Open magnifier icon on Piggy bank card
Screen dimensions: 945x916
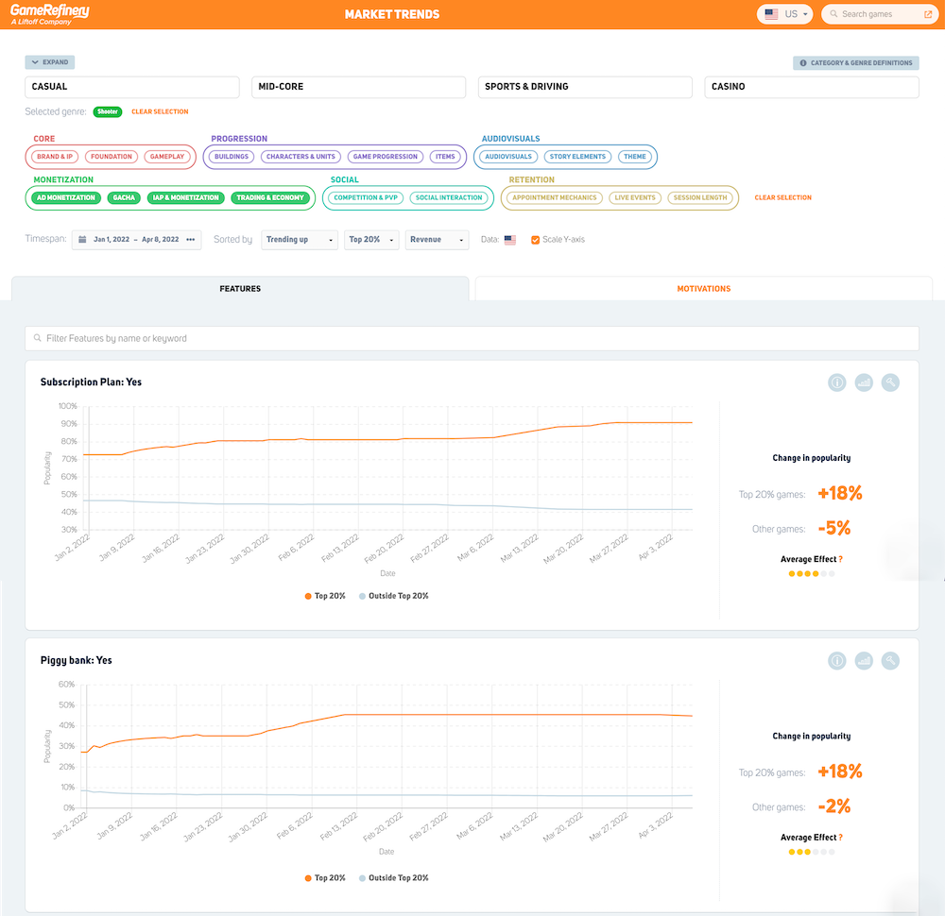(x=890, y=661)
